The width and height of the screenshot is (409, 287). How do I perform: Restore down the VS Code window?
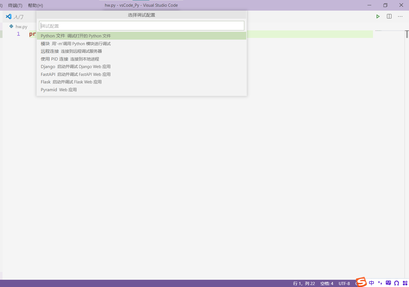pos(385,5)
